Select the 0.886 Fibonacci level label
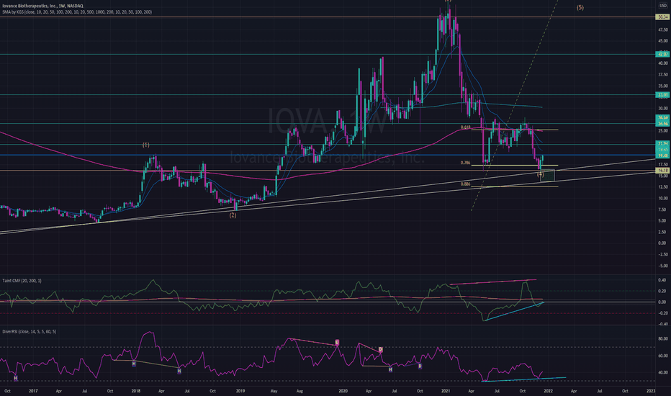The width and height of the screenshot is (671, 396). [x=465, y=184]
